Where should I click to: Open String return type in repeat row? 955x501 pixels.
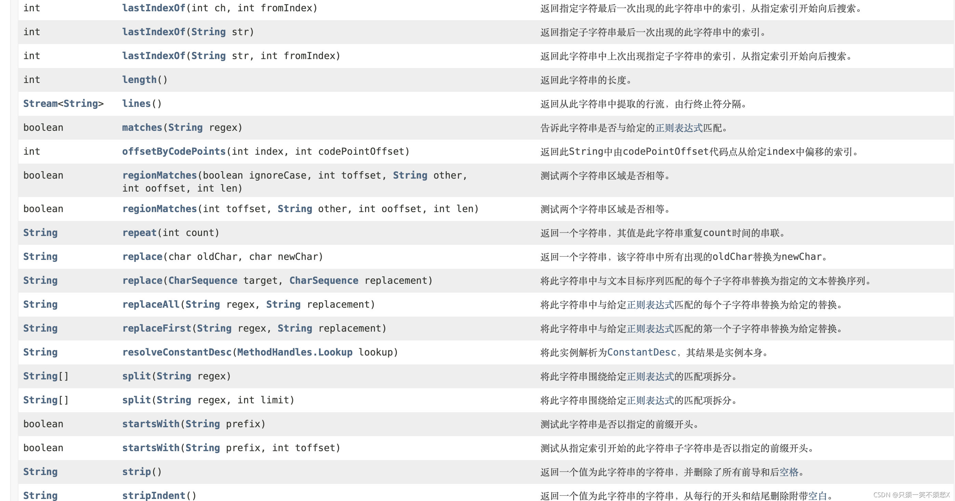(40, 233)
